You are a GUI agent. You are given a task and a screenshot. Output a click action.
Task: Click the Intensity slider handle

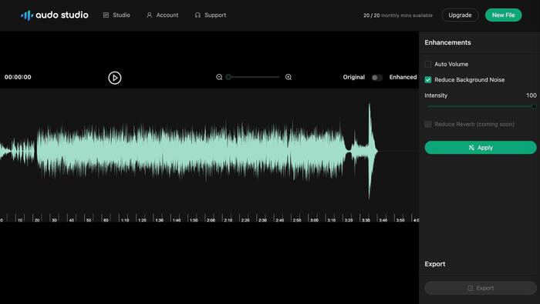tap(534, 106)
